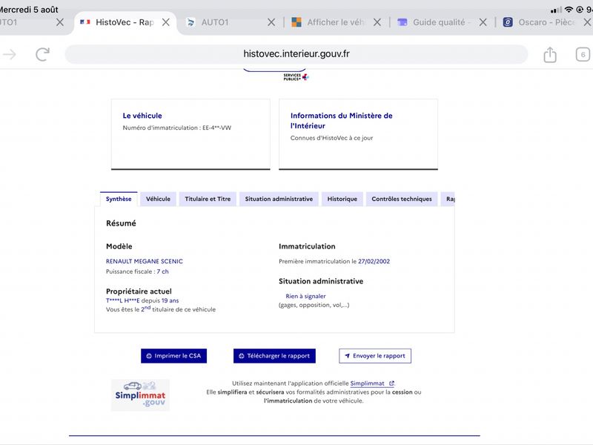The width and height of the screenshot is (593, 445).
Task: Click the RENAULT MEGANE SCENIC model text
Action: coord(145,262)
